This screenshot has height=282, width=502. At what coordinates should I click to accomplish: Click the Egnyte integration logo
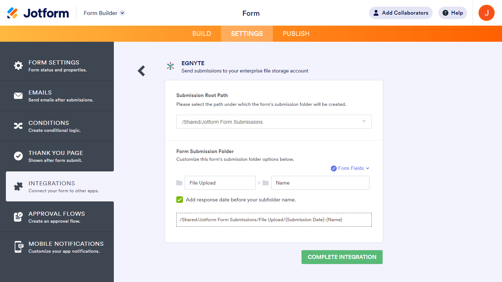(170, 66)
